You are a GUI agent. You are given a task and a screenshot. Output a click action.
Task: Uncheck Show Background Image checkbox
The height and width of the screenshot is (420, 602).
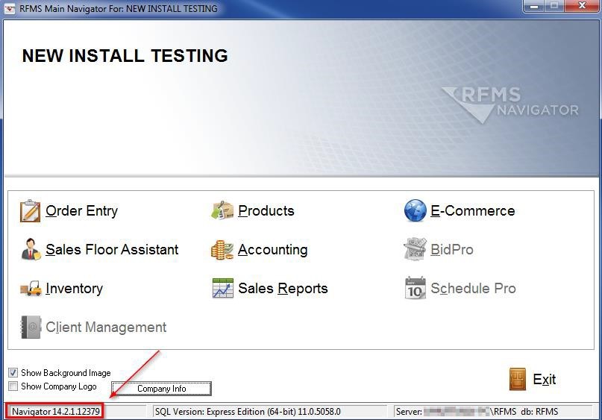point(13,372)
